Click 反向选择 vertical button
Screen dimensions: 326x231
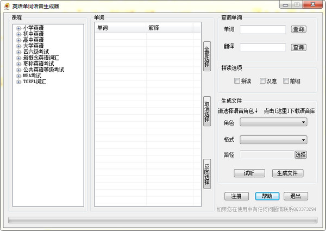206,174
